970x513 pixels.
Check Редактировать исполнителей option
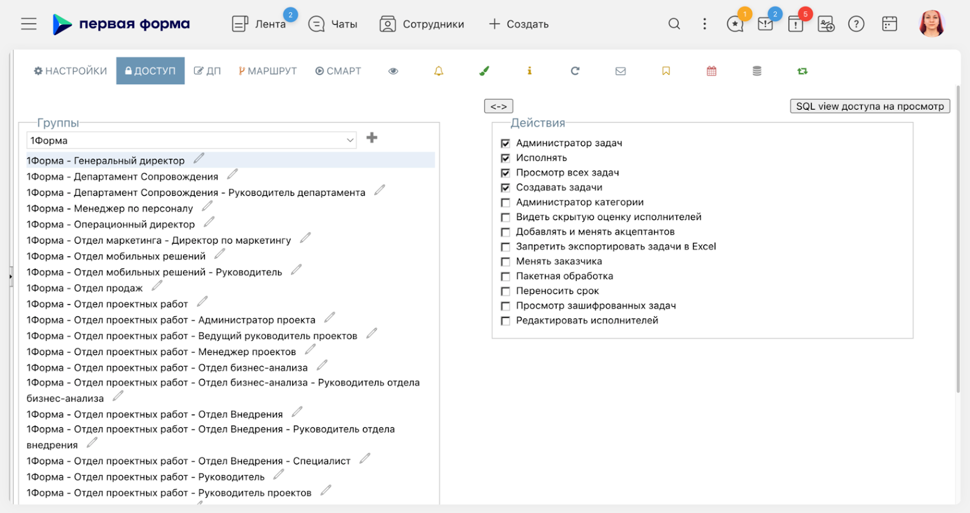pos(506,321)
